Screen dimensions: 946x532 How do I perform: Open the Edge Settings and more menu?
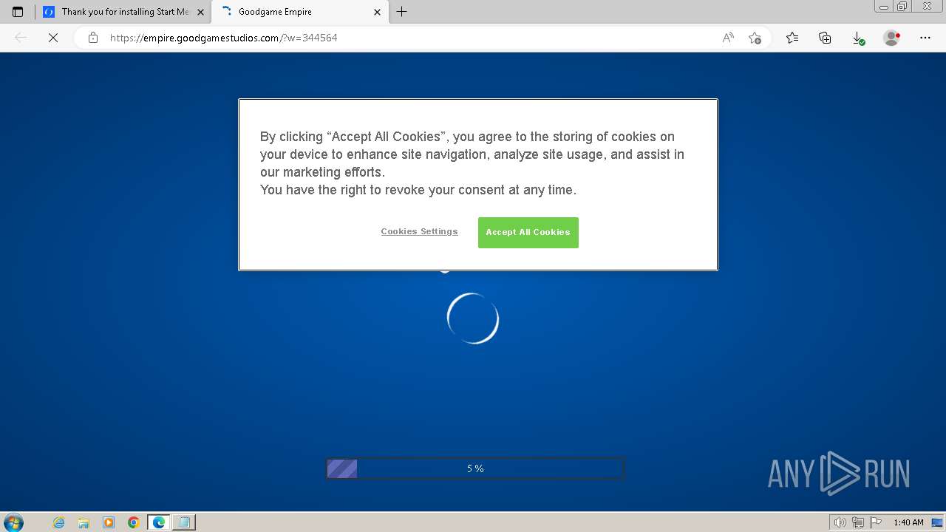tap(925, 38)
